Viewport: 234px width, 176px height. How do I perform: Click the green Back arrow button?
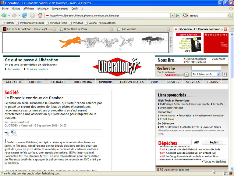click(4, 15)
